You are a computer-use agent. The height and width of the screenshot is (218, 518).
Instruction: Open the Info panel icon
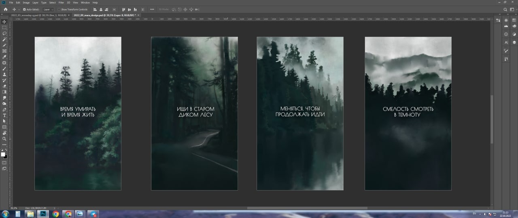pyautogui.click(x=506, y=34)
